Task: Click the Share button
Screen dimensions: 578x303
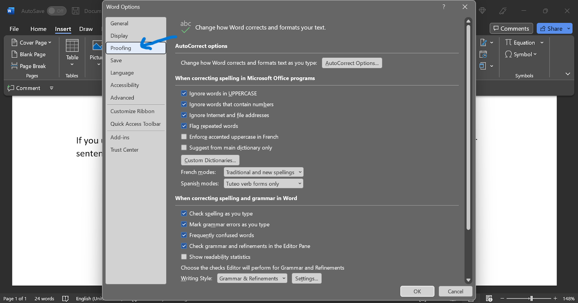Action: pos(551,29)
